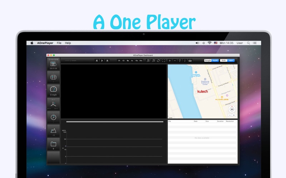Zoom in the map with the plus button
The image size is (286, 178).
tap(234, 115)
